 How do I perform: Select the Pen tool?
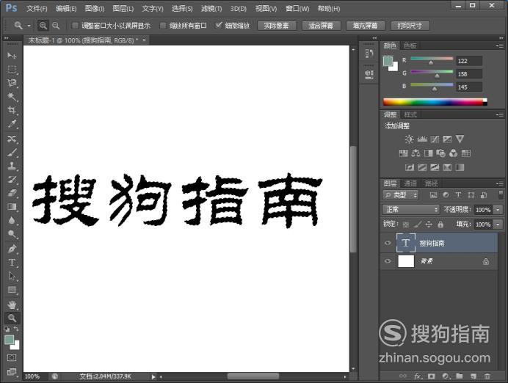pyautogui.click(x=12, y=249)
